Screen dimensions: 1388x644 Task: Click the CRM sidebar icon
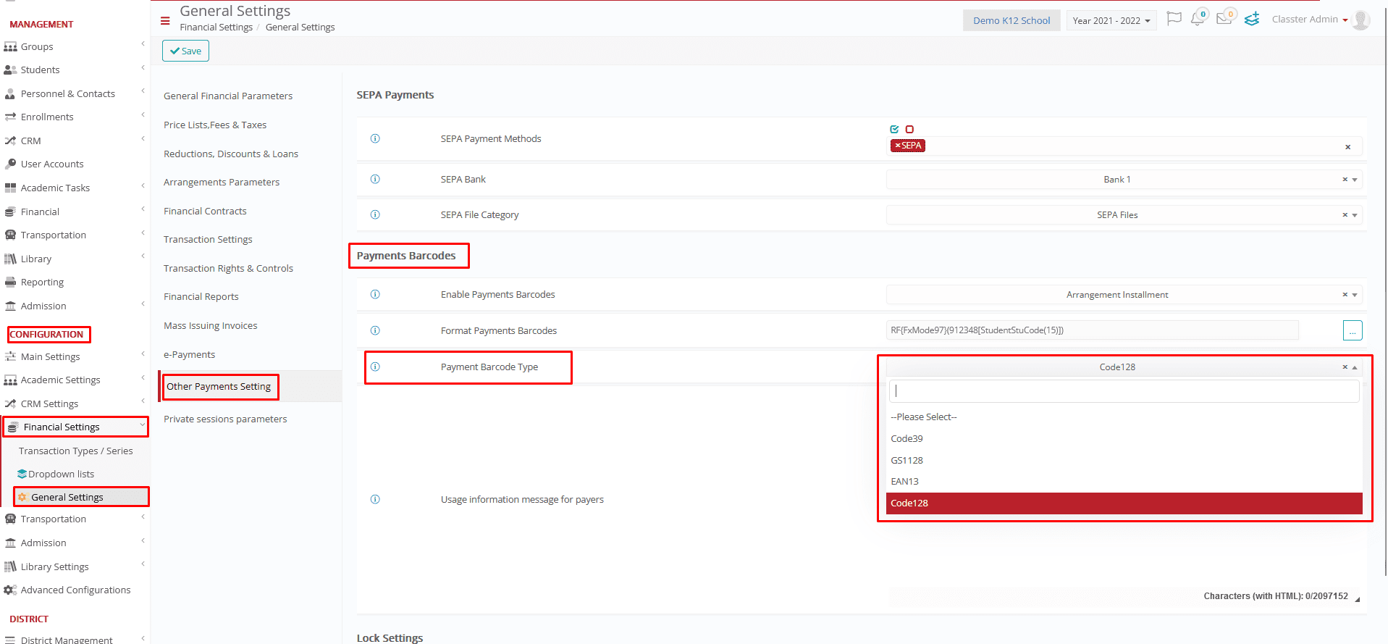(10, 141)
